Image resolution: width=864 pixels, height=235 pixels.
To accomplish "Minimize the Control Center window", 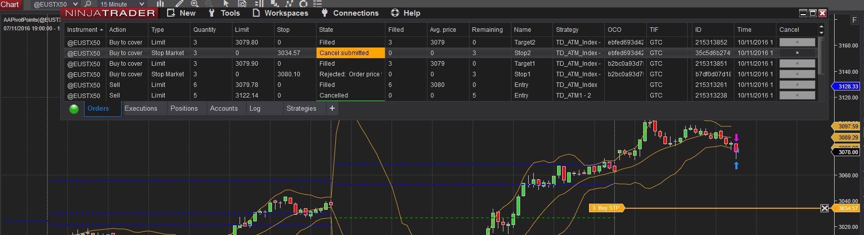I will point(803,14).
